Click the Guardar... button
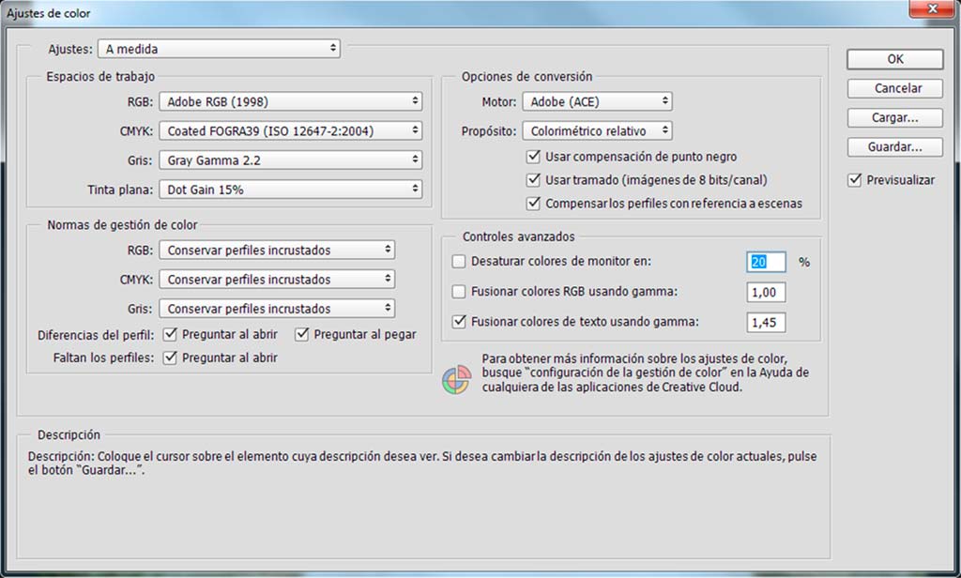The height and width of the screenshot is (578, 961). click(x=894, y=147)
